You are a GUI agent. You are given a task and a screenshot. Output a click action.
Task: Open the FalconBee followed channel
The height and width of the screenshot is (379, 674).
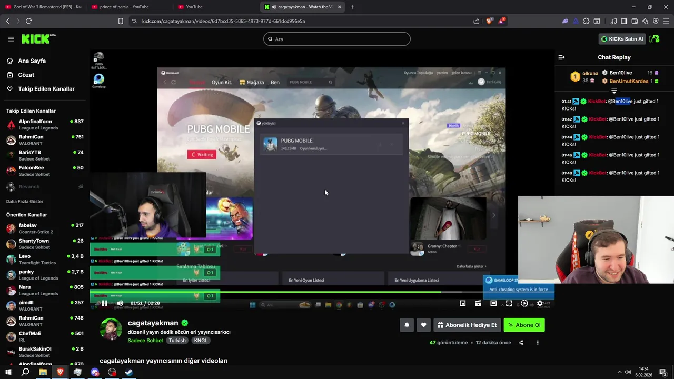(45, 171)
